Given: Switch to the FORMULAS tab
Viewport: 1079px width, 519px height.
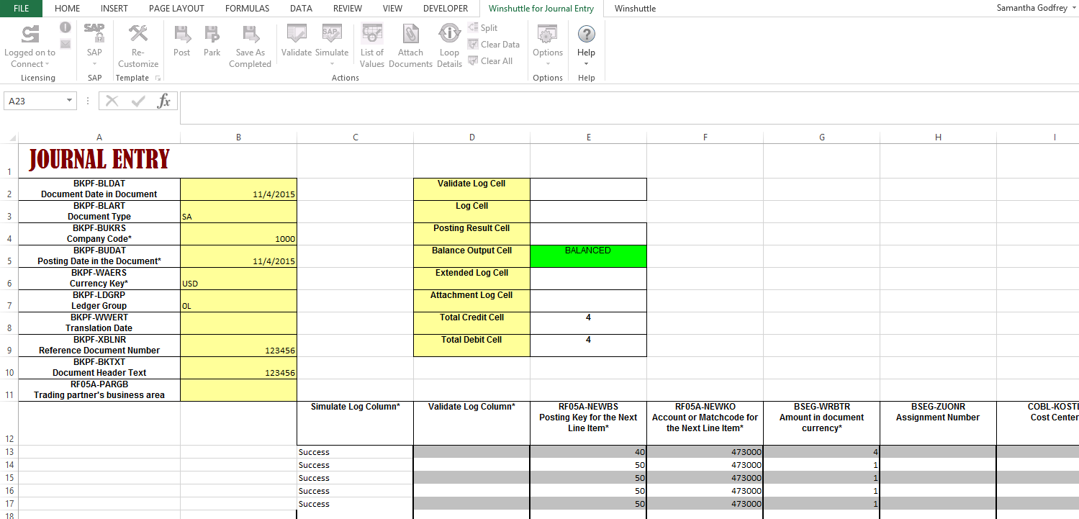Looking at the screenshot, I should (247, 9).
